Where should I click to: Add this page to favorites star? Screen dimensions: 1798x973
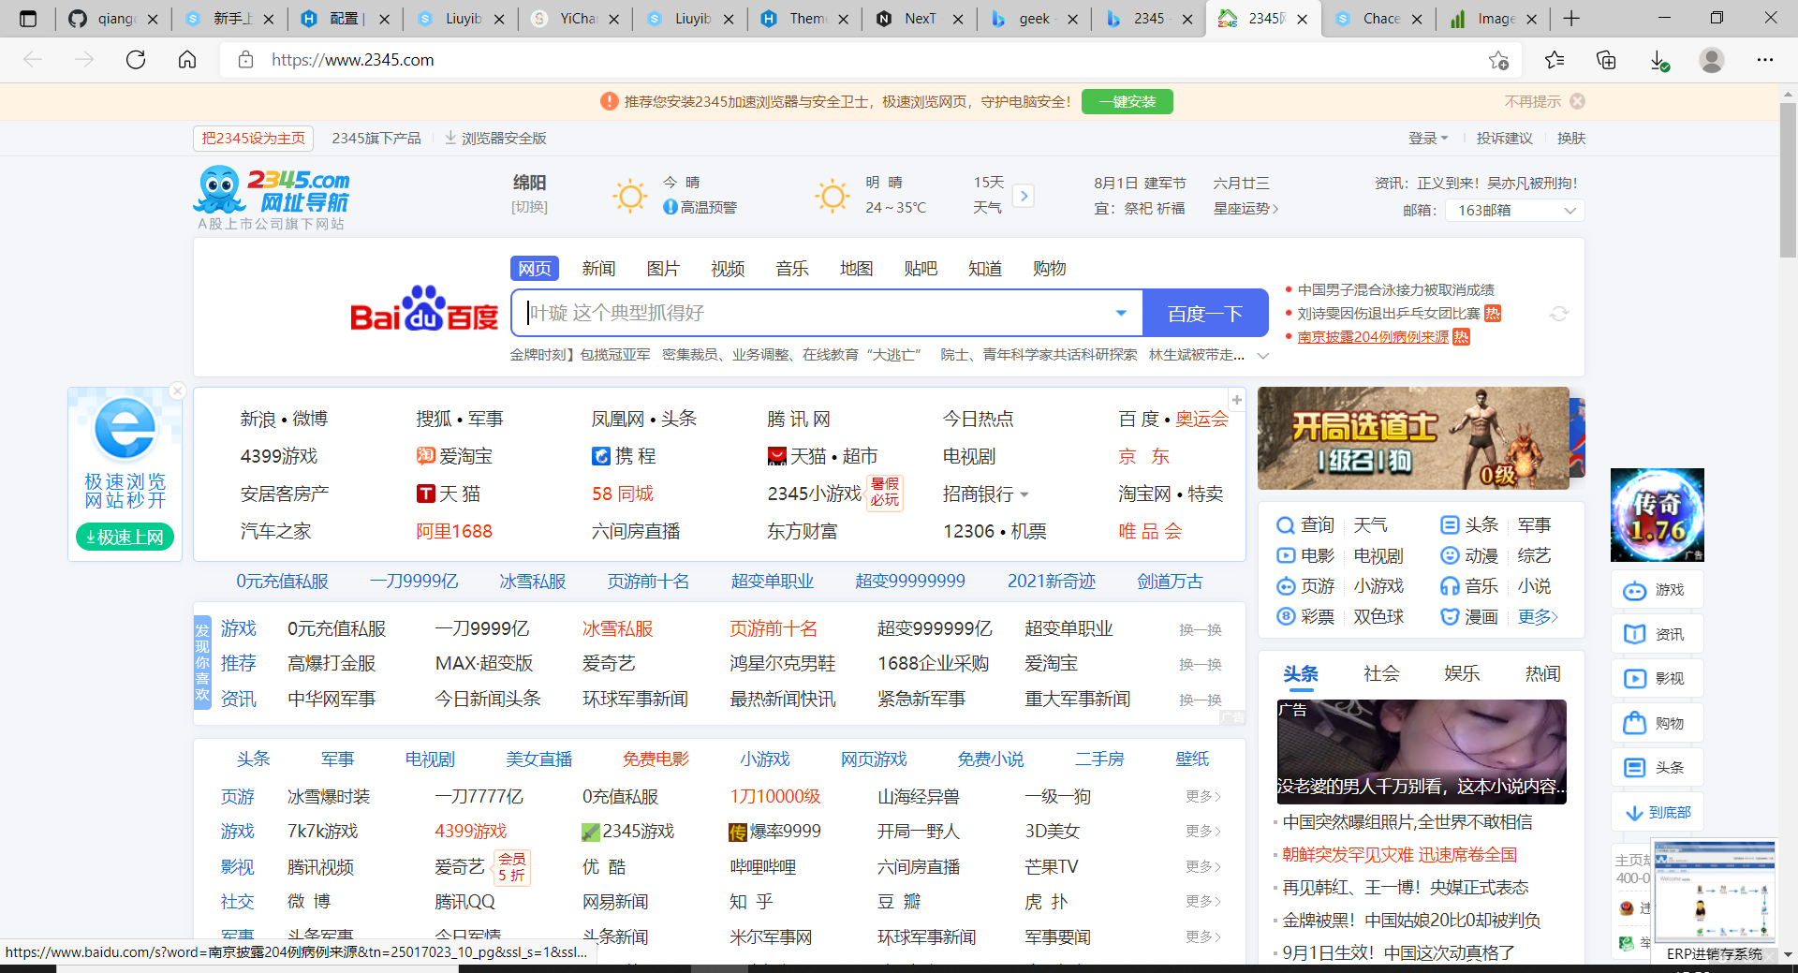click(1498, 60)
